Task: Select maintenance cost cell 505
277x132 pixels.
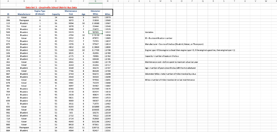Action: [x=71, y=112]
